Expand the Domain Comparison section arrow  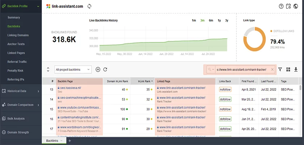[x=38, y=105]
